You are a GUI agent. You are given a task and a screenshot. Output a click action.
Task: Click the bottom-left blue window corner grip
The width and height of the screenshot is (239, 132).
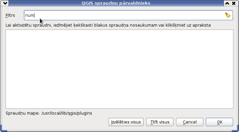coord(4,130)
